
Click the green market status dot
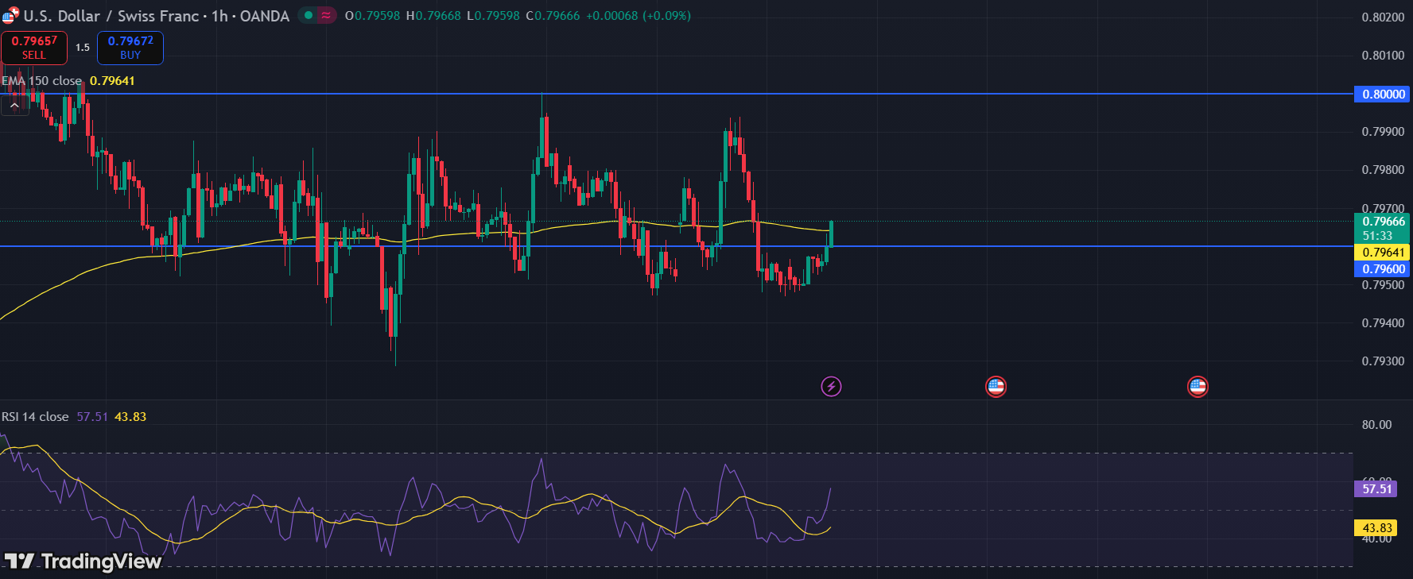click(309, 15)
